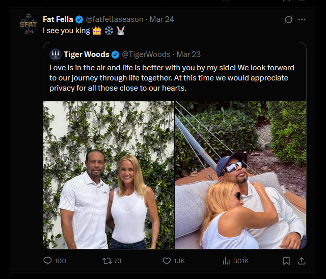Open the Mar 24 timestamp link

coord(162,19)
